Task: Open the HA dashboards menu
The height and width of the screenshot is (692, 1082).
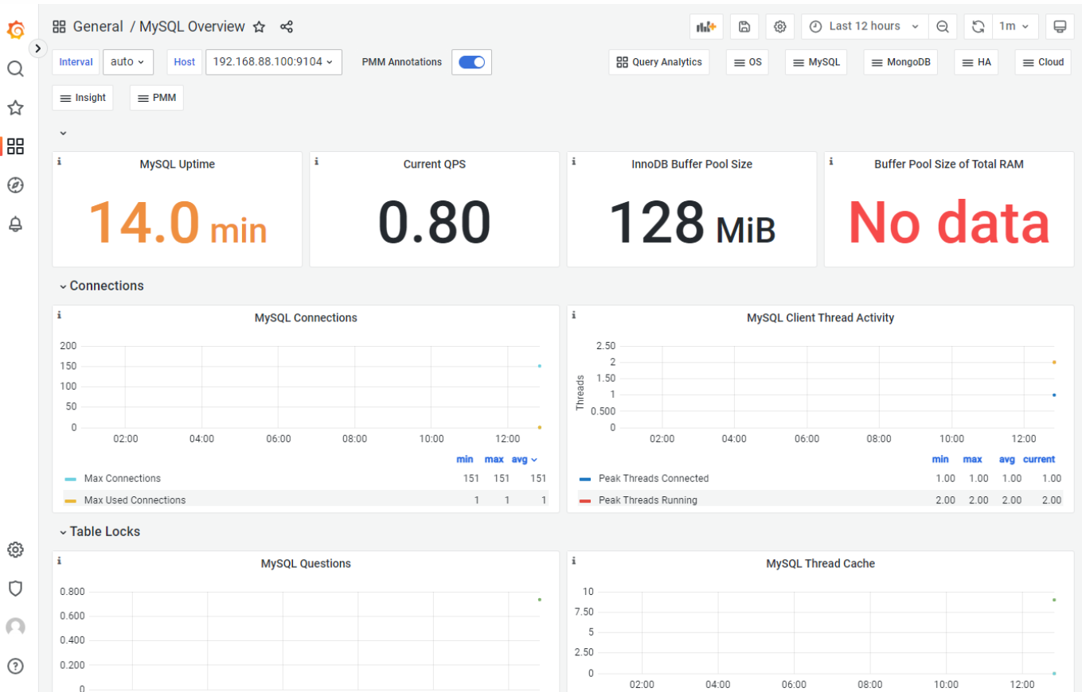Action: click(x=976, y=62)
